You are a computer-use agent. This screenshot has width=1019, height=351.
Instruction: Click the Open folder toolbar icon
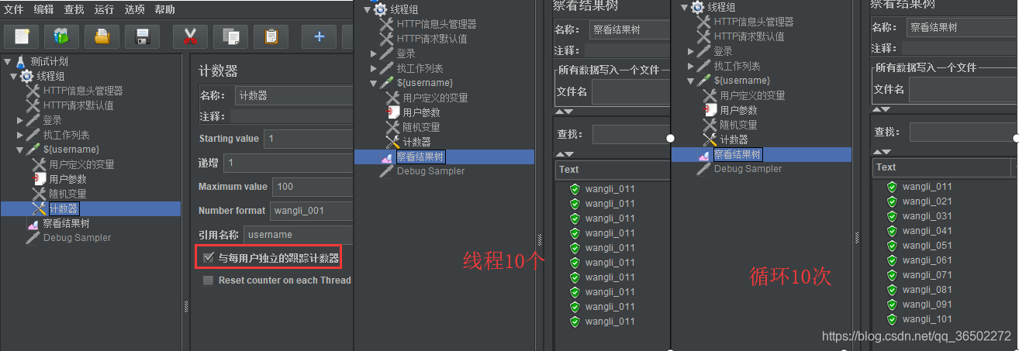tap(102, 36)
